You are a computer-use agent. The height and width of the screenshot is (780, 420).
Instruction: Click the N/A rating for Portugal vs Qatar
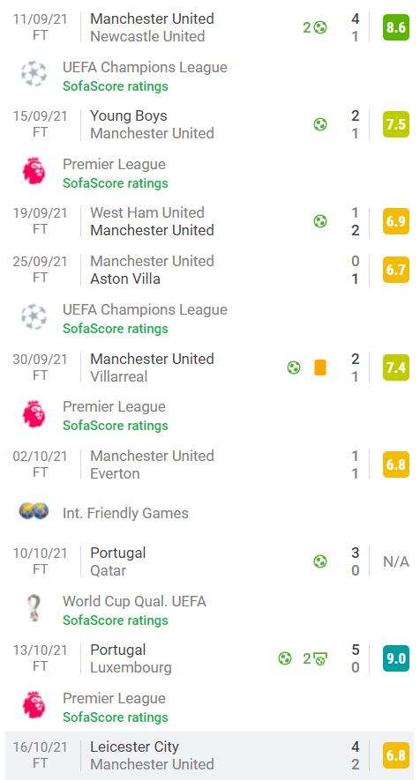[395, 561]
